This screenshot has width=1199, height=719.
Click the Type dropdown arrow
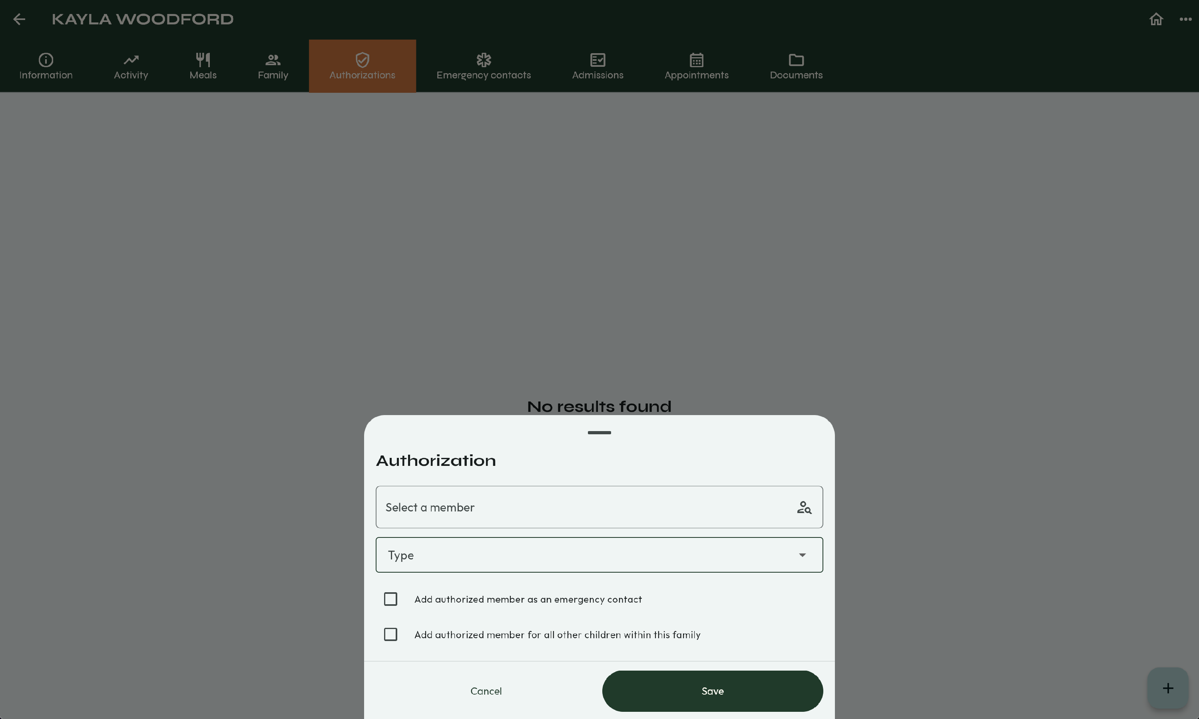coord(803,555)
